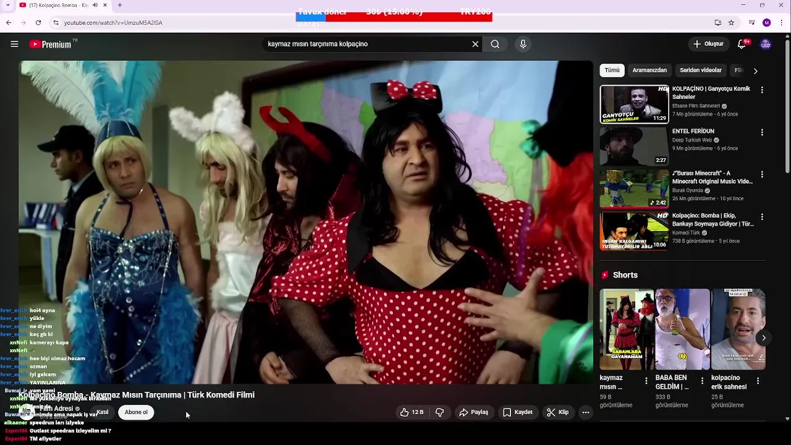Mute the tab via speaker icon
Screen dimensions: 791x445
[x=95, y=5]
